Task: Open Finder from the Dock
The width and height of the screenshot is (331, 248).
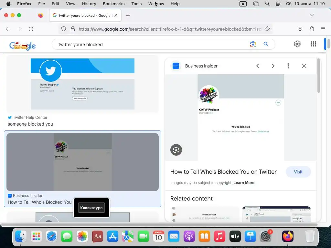Action: 21,236
